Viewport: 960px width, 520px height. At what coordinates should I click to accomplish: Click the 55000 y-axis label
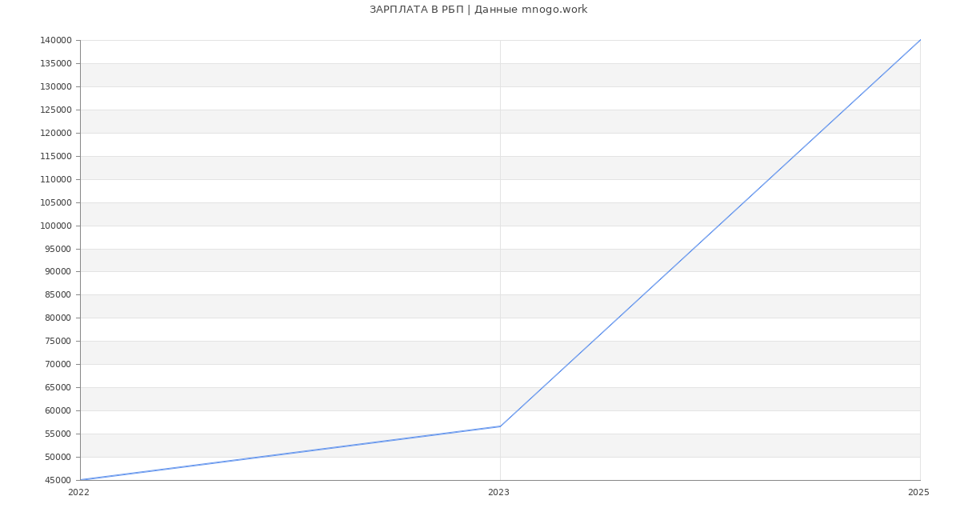(x=58, y=434)
